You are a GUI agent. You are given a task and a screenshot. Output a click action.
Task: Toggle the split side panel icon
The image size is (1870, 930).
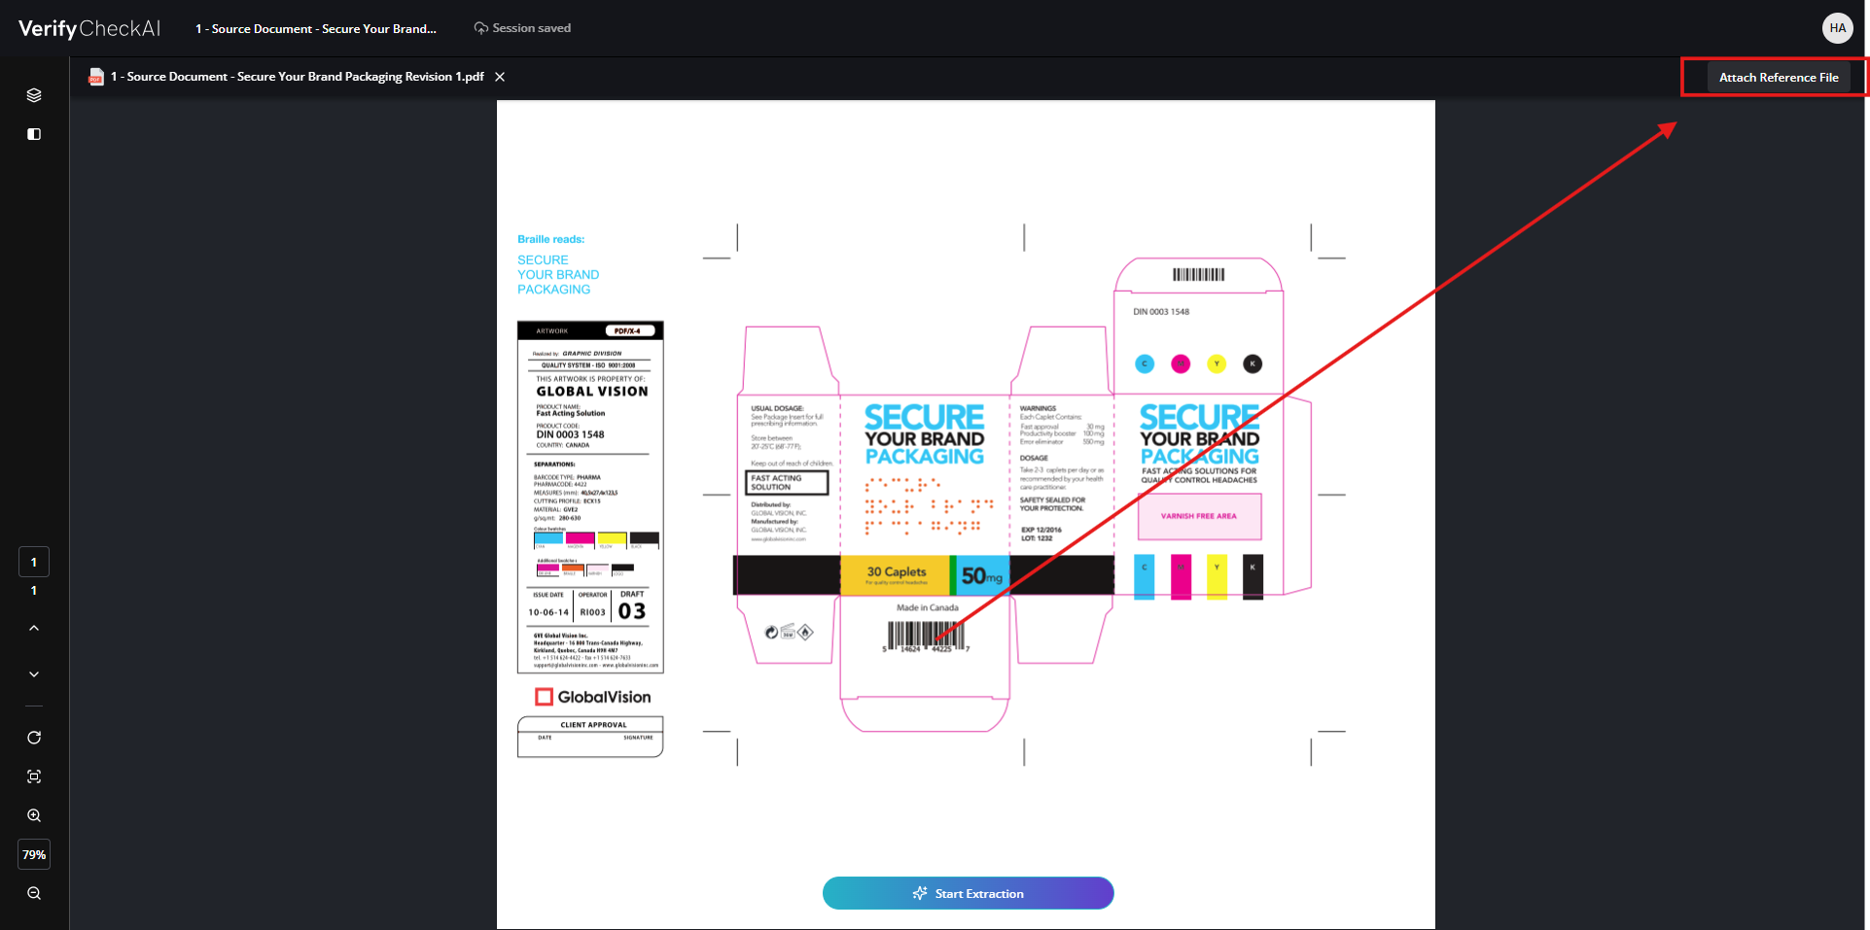(x=34, y=134)
